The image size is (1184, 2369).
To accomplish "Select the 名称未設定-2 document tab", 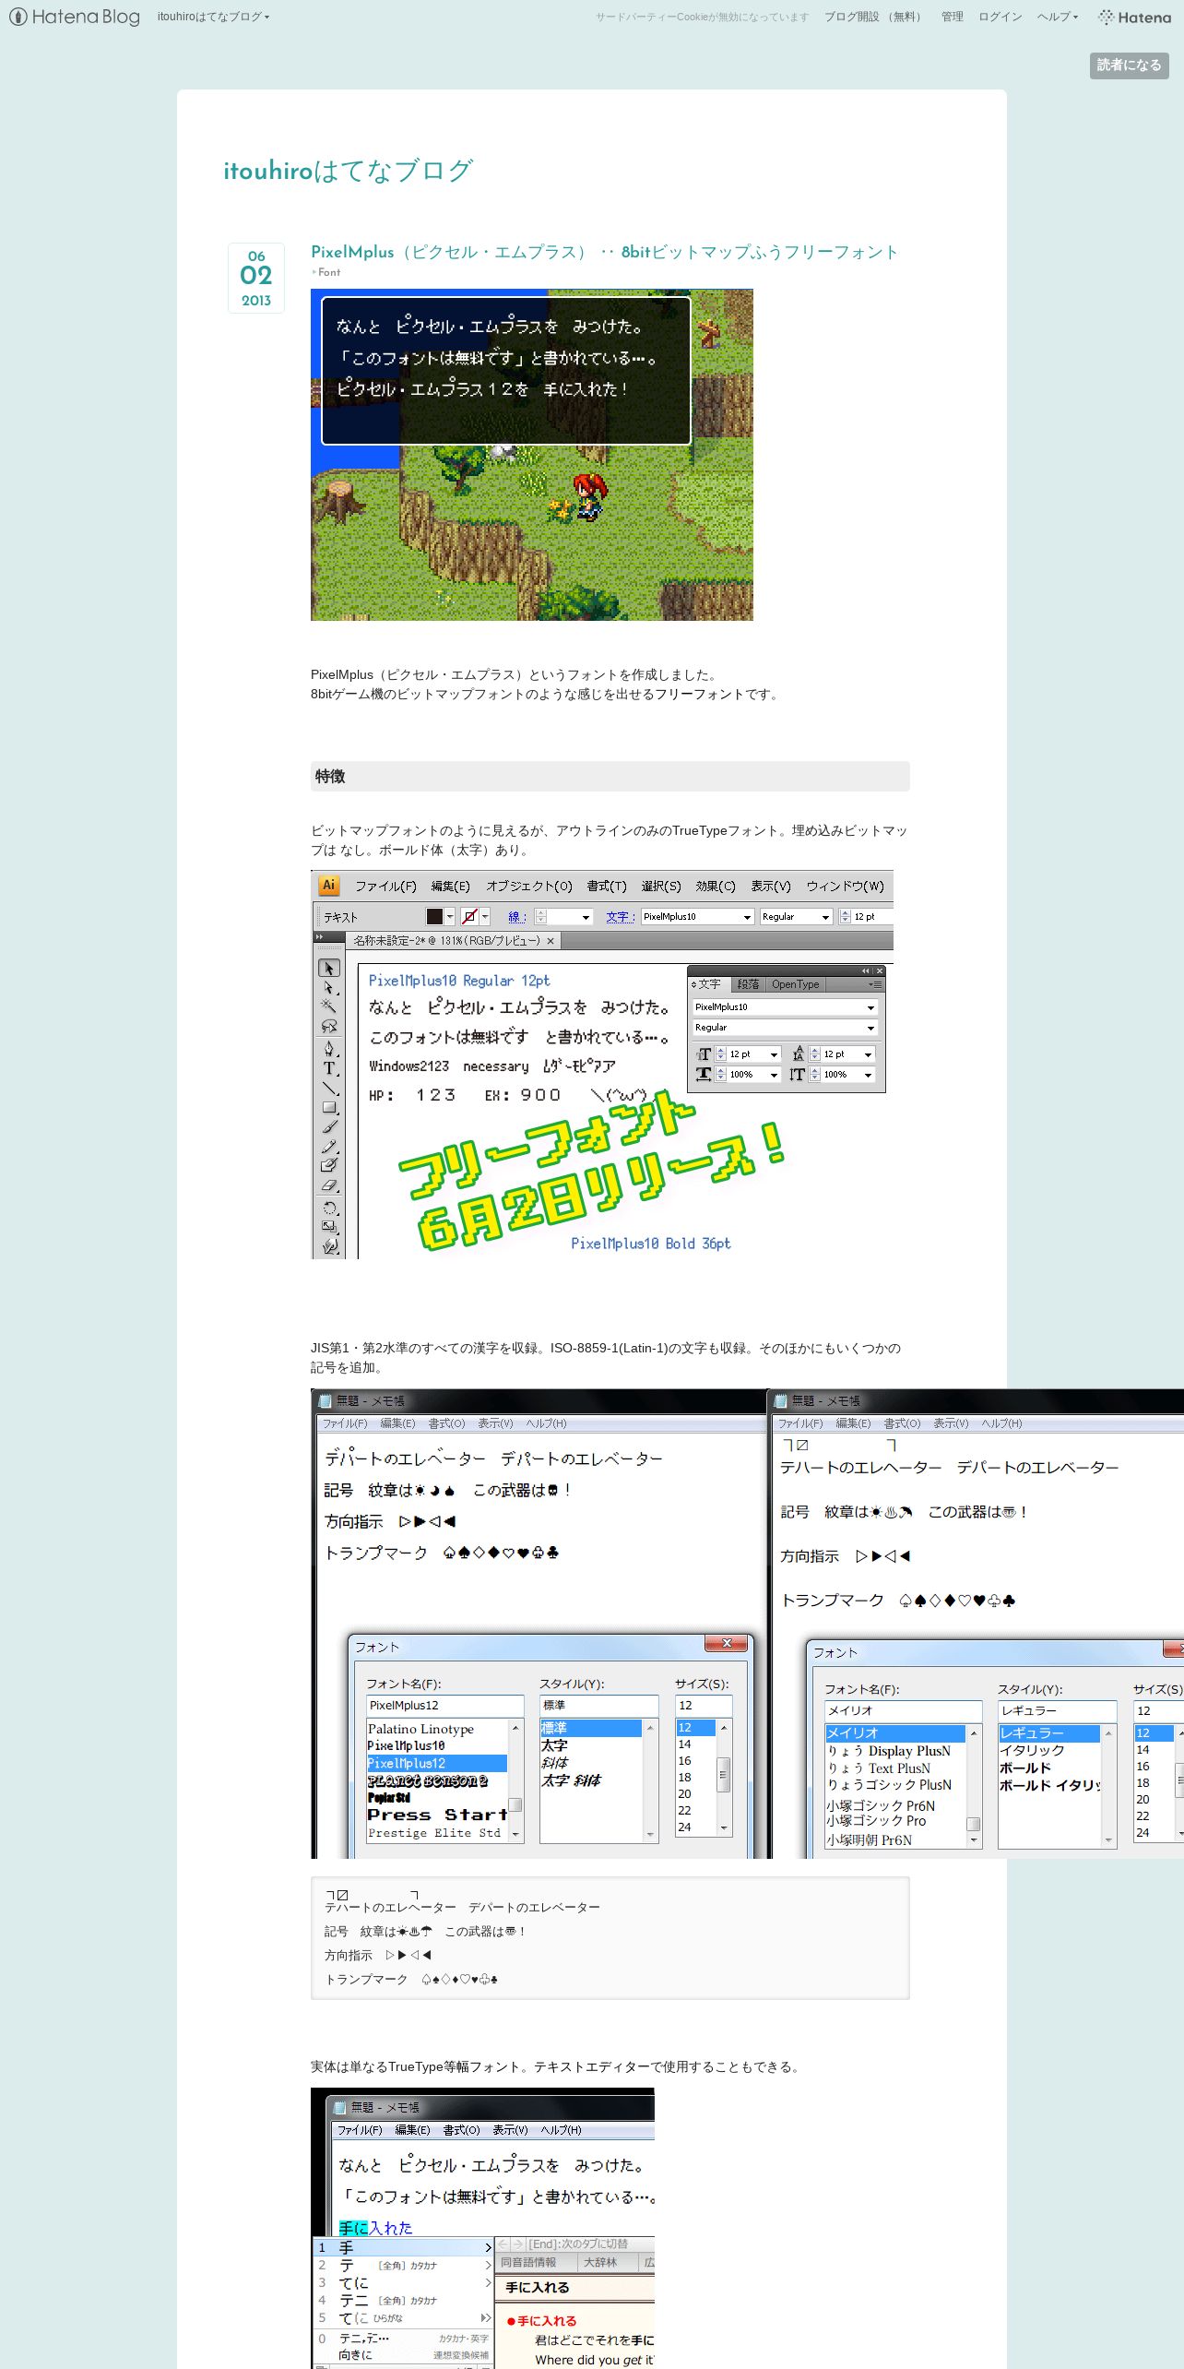I will coord(453,941).
